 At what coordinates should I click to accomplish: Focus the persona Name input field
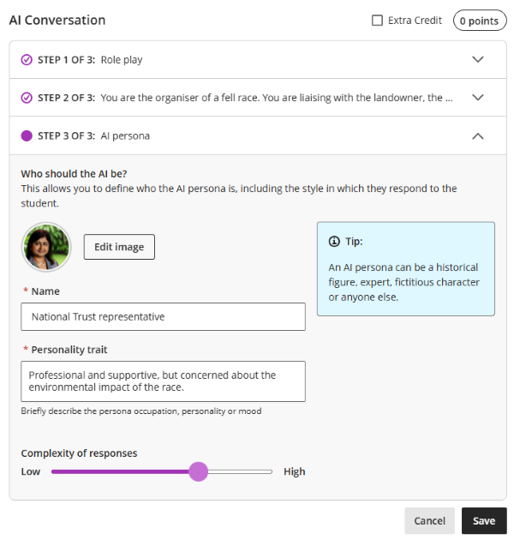point(163,316)
